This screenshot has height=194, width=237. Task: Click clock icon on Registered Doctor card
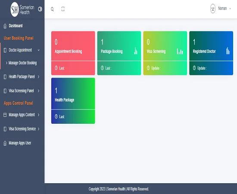pyautogui.click(x=194, y=68)
